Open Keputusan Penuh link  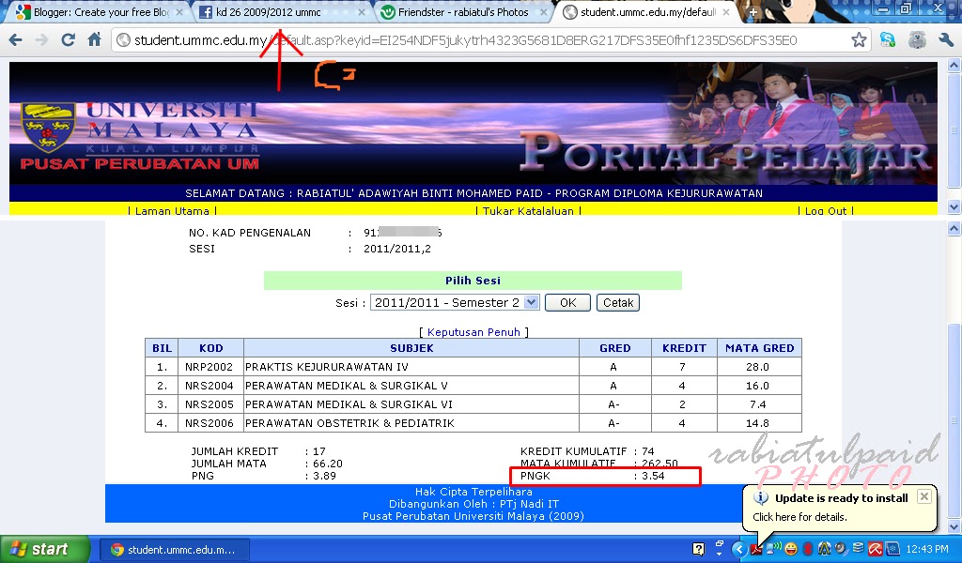coord(473,332)
